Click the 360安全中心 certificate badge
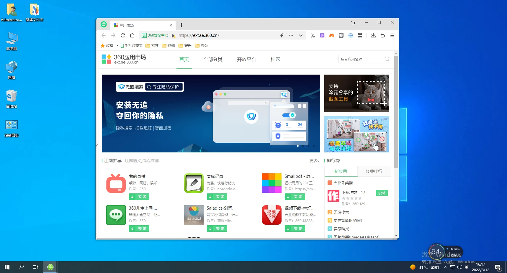 click(155, 35)
